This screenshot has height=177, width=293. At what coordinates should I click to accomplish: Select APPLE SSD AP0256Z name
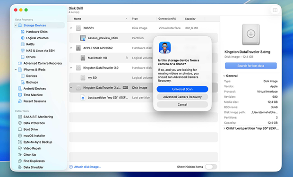[98, 48]
